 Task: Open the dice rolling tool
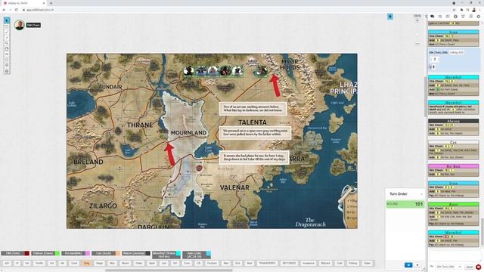point(7,66)
